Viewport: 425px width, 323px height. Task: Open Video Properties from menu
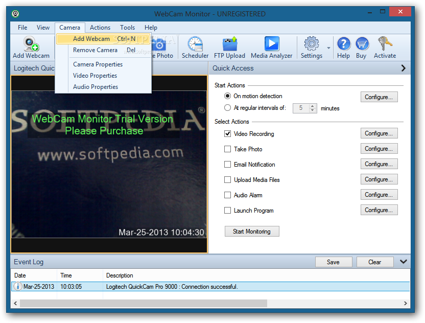(x=103, y=76)
